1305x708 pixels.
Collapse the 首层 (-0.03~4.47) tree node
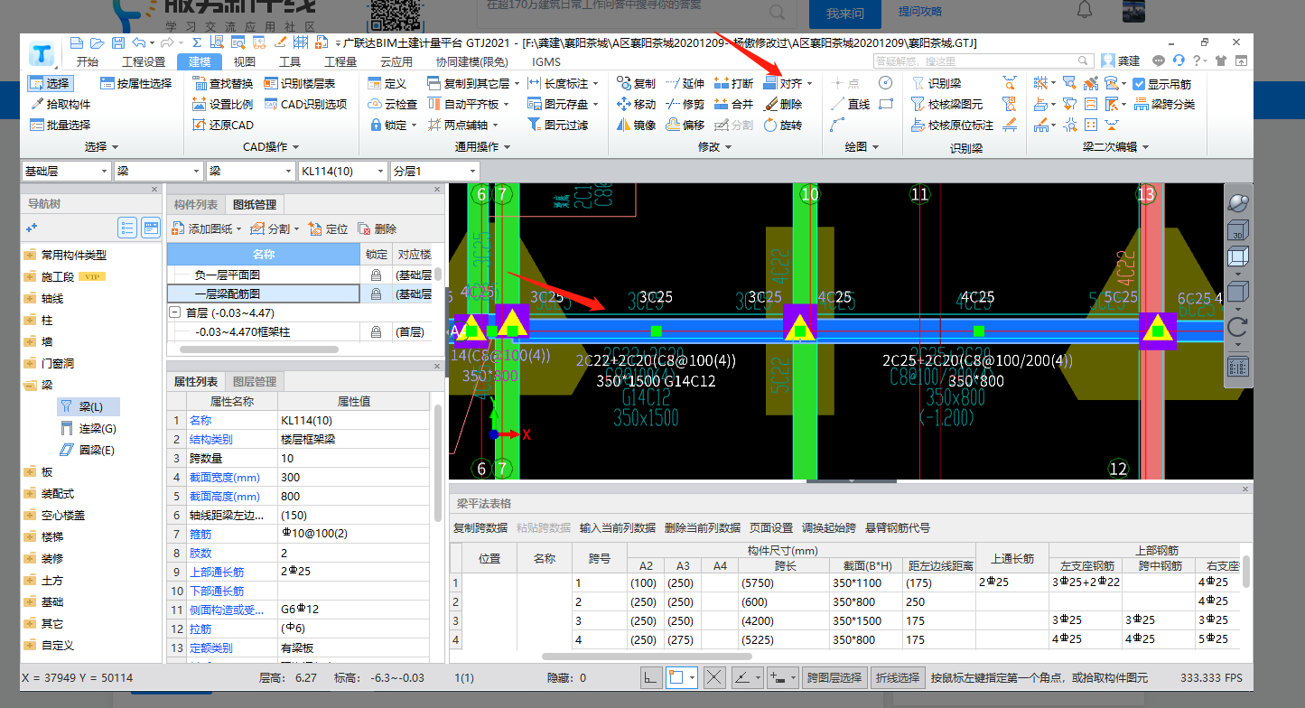pos(173,312)
